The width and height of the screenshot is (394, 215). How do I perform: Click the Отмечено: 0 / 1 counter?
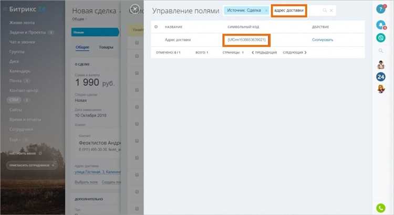tap(168, 52)
